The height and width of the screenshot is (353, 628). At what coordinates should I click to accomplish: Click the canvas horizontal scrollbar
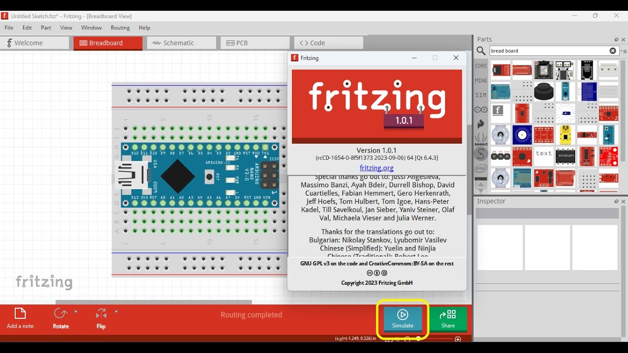[x=154, y=302]
